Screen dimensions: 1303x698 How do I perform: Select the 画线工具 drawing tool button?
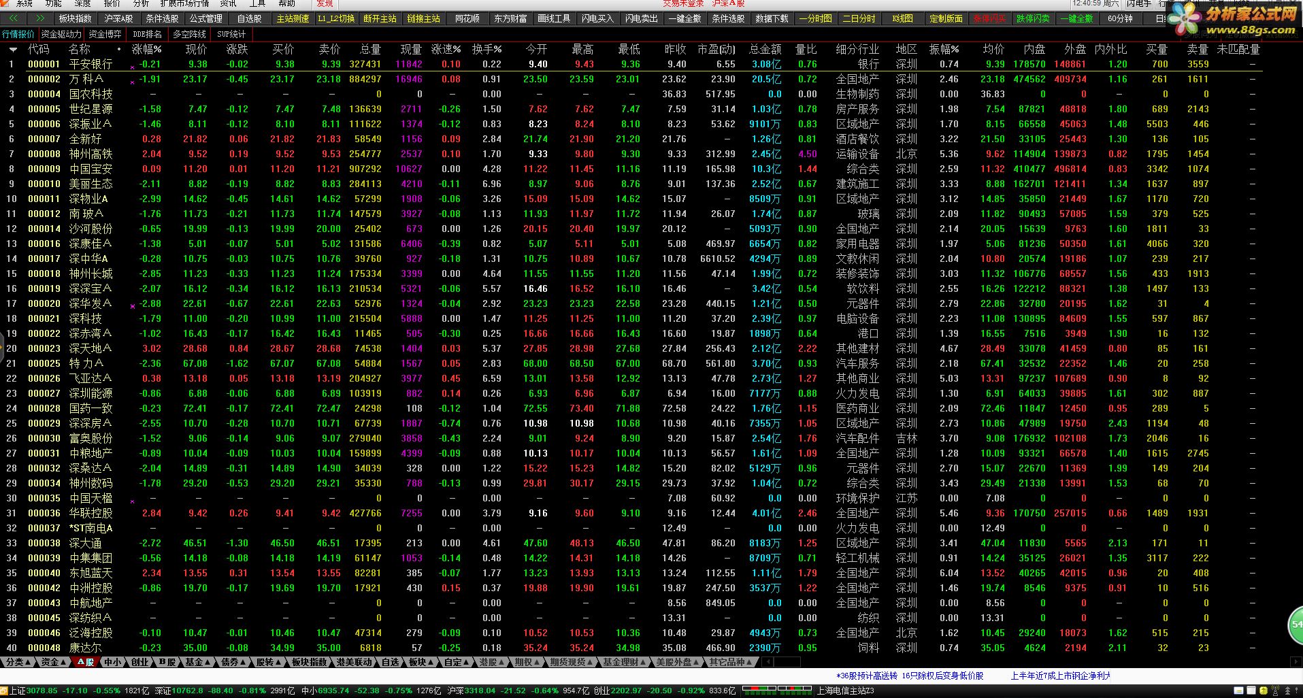click(x=554, y=18)
